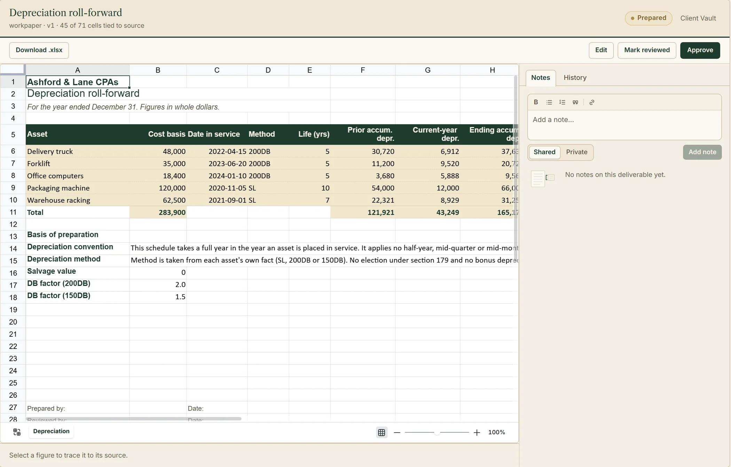Screen dimensions: 731x467
Task: Select the cell Ashford & Lane CPAs
Action: [x=78, y=82]
